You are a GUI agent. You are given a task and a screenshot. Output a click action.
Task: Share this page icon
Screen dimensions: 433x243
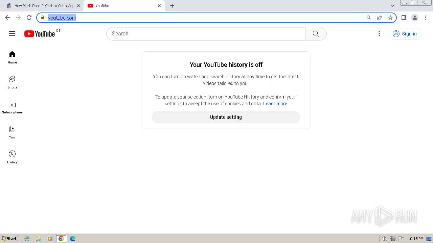tap(380, 18)
